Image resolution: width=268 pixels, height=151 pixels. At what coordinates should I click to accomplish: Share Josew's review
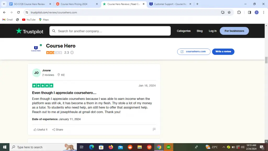[58, 129]
